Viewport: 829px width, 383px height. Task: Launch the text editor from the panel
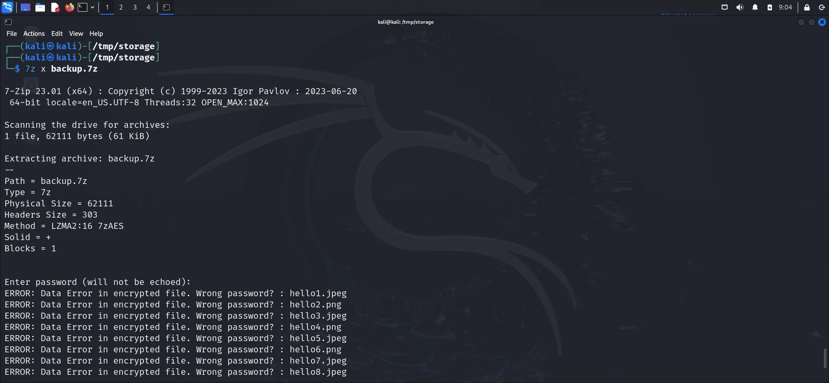coord(55,7)
